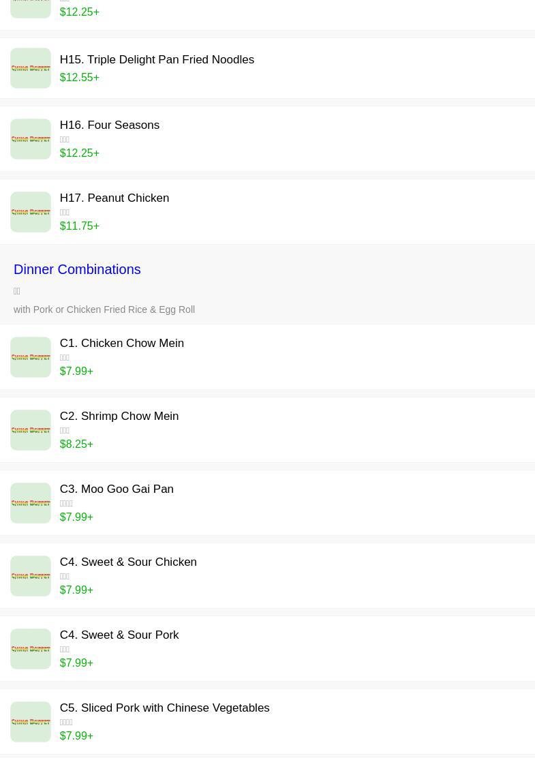
Task: Click the $8.25+ price under Shrimp Chow Mein
Action: click(x=76, y=444)
